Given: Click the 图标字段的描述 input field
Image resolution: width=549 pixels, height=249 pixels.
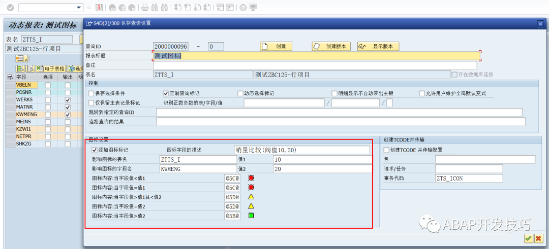Looking at the screenshot, I should (x=302, y=150).
